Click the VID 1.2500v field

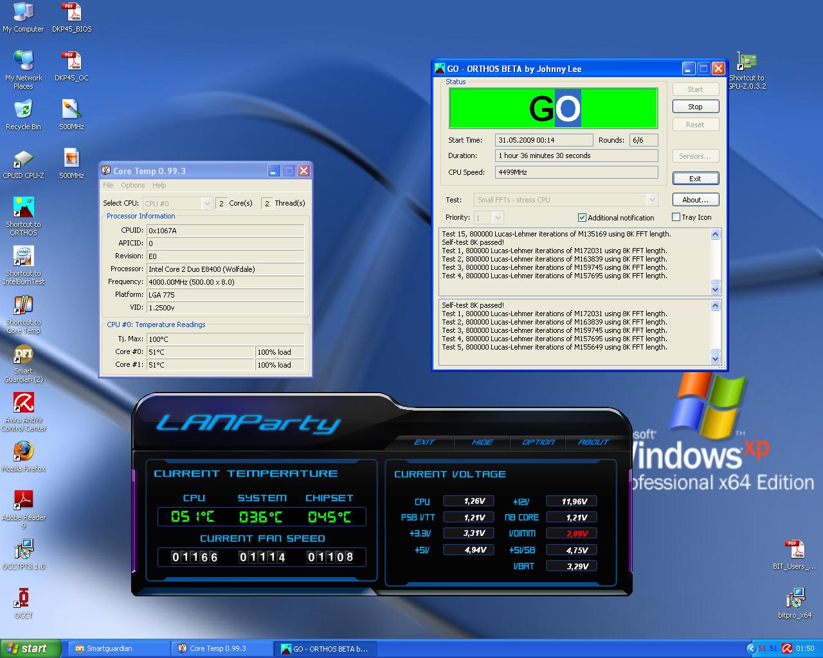(x=225, y=308)
